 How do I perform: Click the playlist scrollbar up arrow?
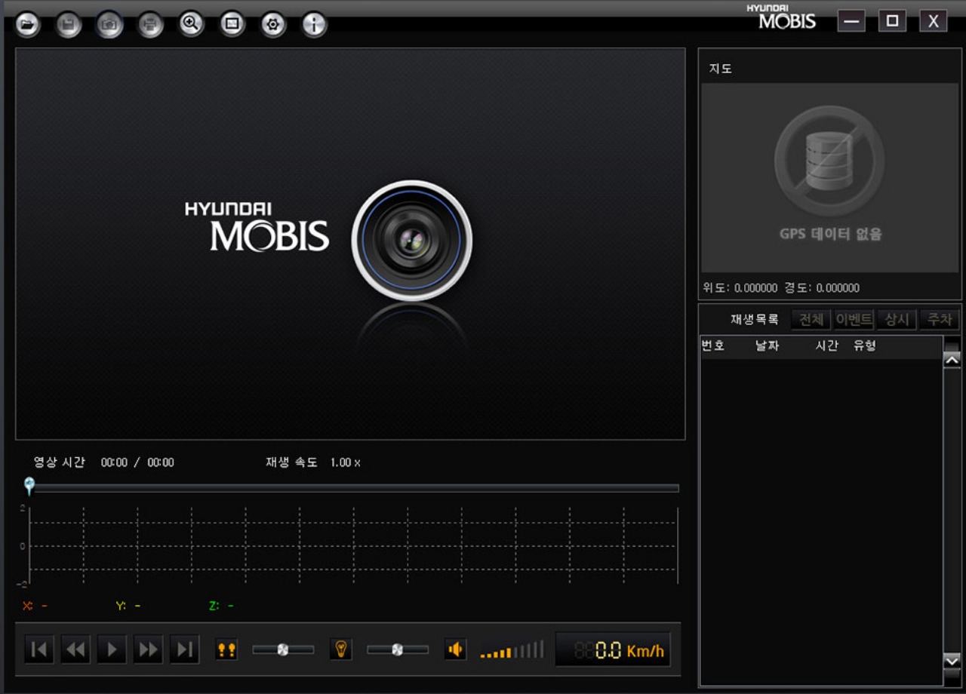click(952, 360)
